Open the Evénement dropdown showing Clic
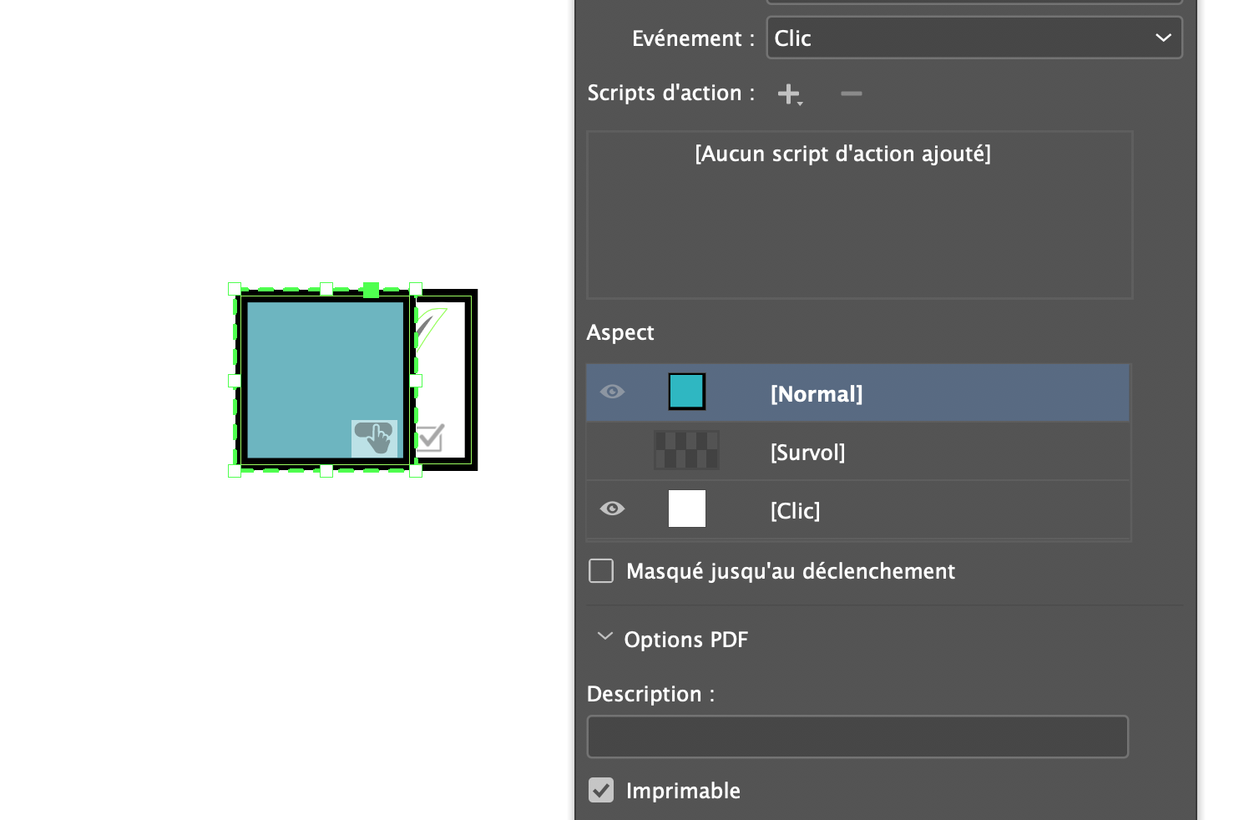1249x820 pixels. (973, 38)
